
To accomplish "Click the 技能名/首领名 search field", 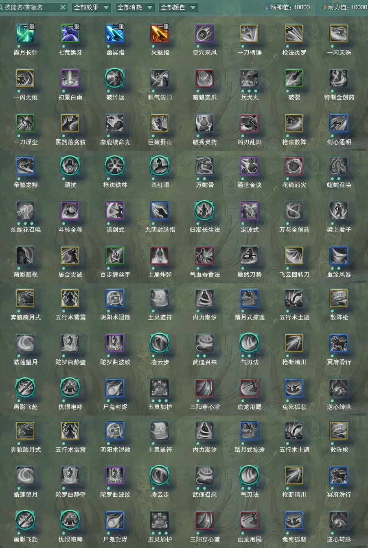I will [31, 7].
